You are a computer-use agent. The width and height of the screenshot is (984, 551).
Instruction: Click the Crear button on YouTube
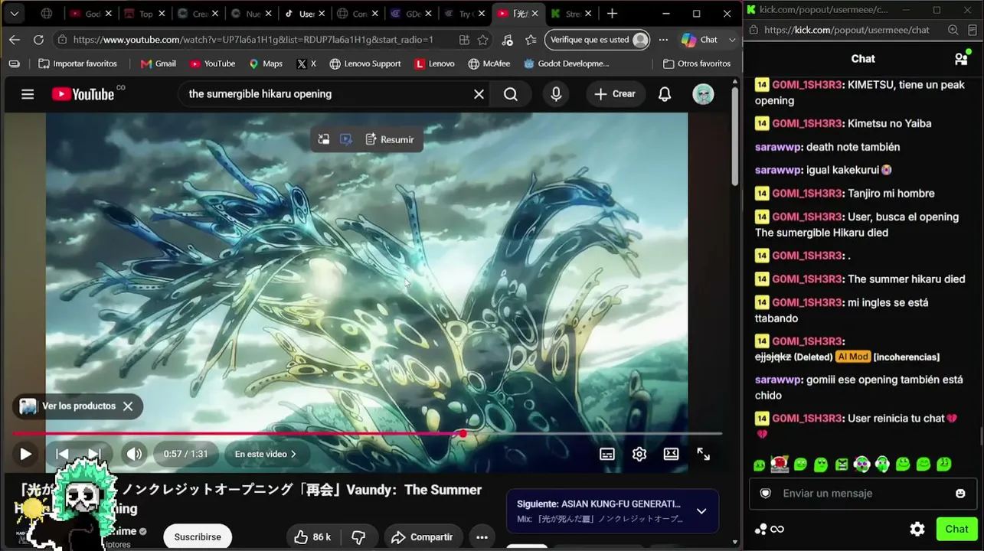tap(615, 94)
